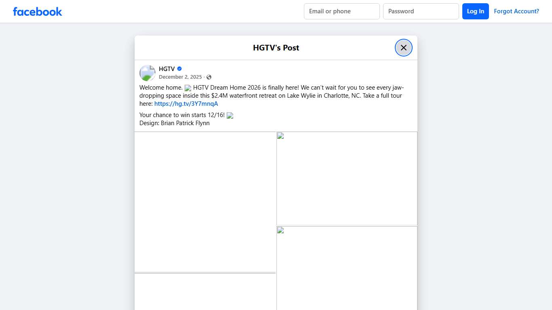Open the hg.tv/3Y7mnqA tour link
Viewport: 552px width, 310px height.
[x=186, y=104]
